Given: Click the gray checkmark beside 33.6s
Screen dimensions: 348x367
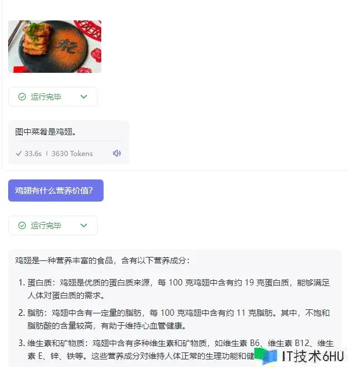Looking at the screenshot, I should (19, 154).
